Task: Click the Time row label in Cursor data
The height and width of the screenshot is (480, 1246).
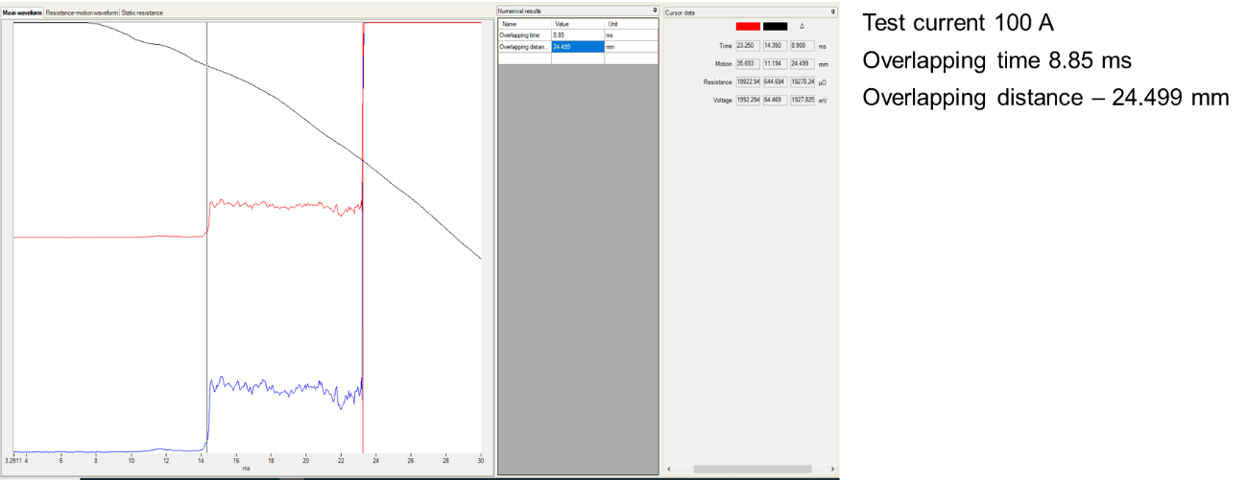Action: [x=725, y=45]
